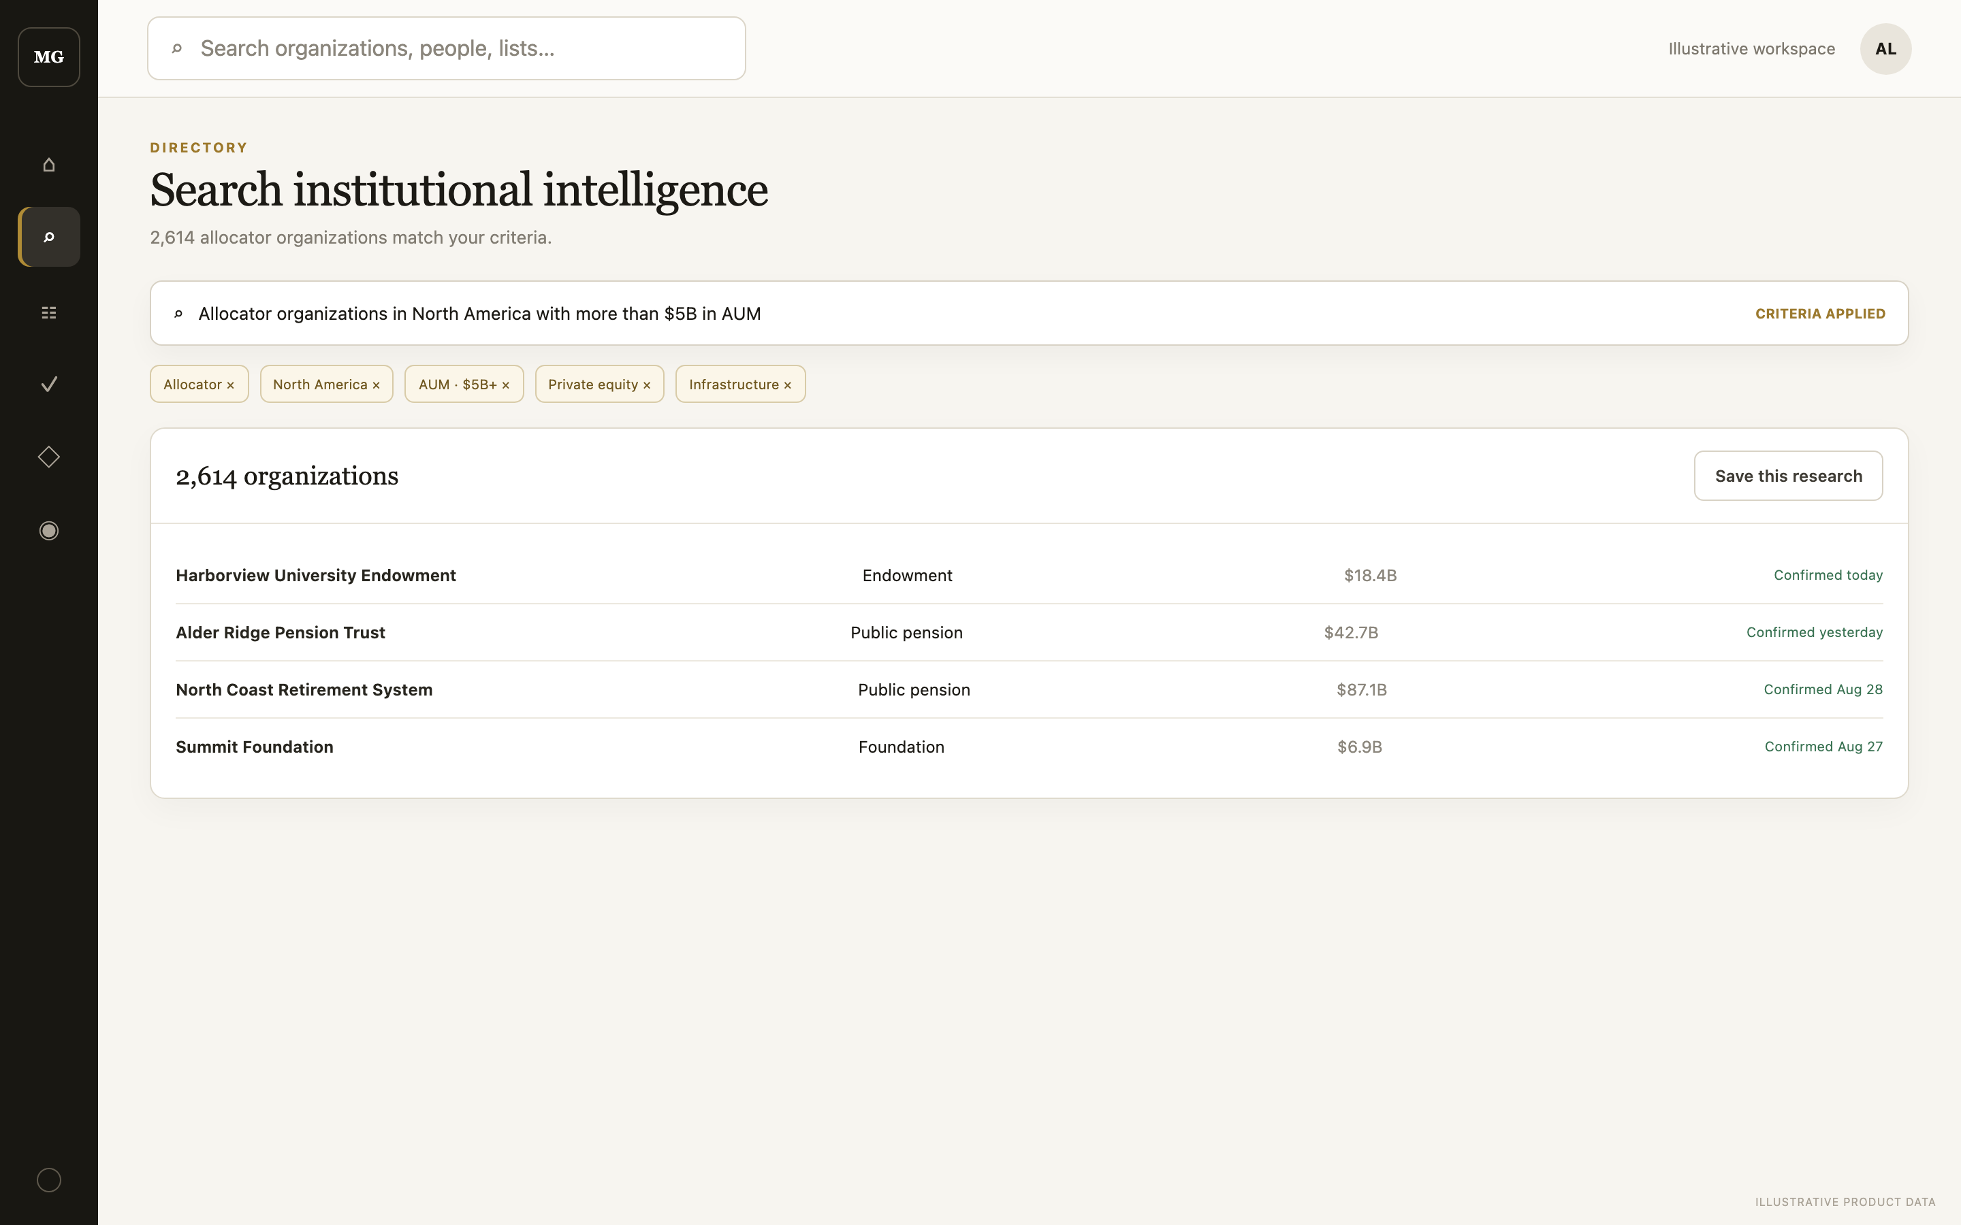Click Illustrative workspace label
Image resolution: width=1961 pixels, height=1225 pixels.
1751,48
